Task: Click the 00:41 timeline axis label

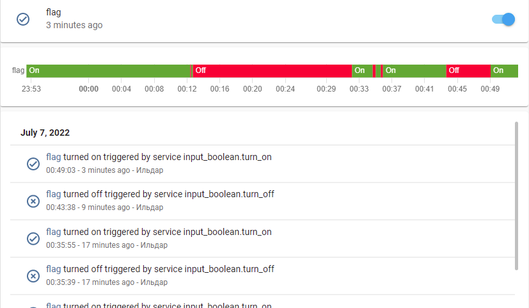Action: pos(424,89)
